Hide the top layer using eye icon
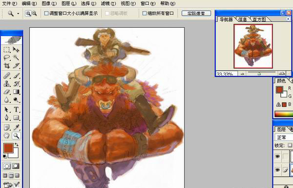The height and width of the screenshot is (188, 293). pyautogui.click(x=277, y=156)
